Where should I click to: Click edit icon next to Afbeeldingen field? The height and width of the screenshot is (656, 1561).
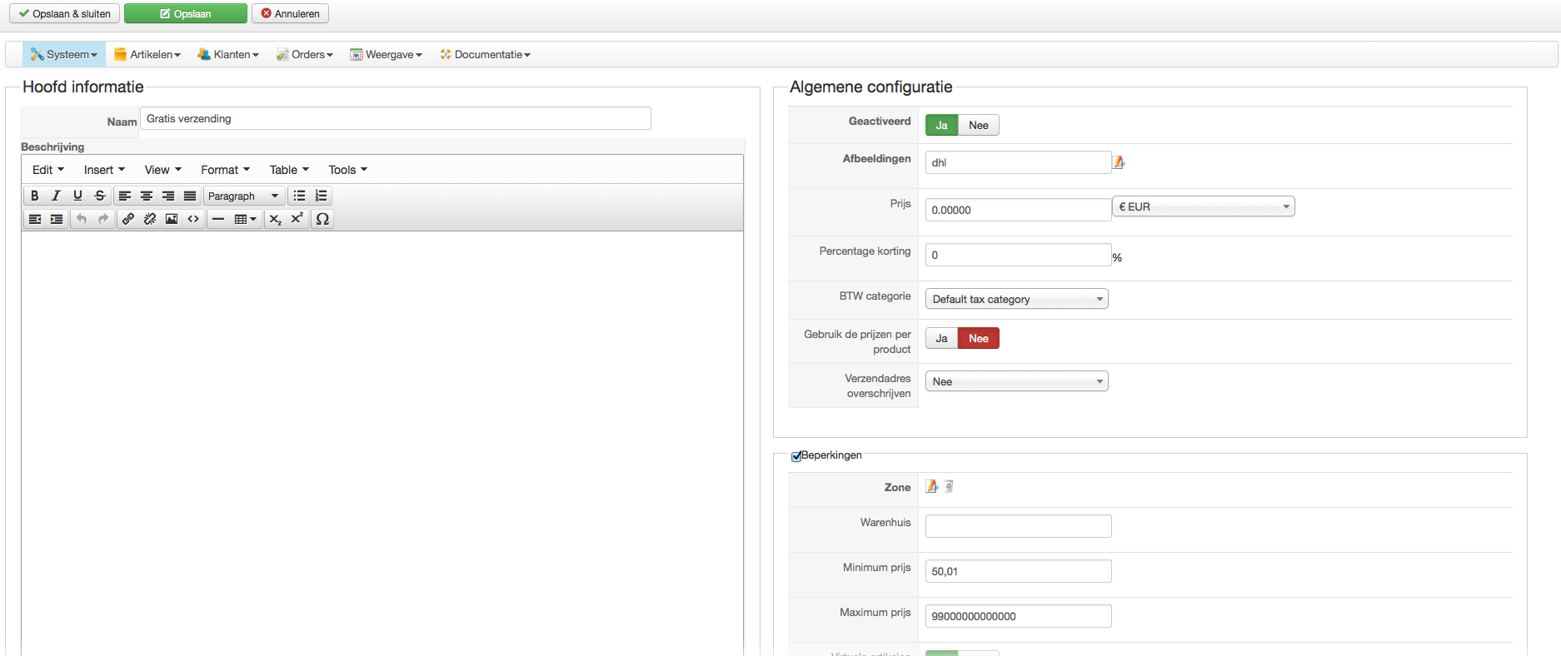[1119, 162]
